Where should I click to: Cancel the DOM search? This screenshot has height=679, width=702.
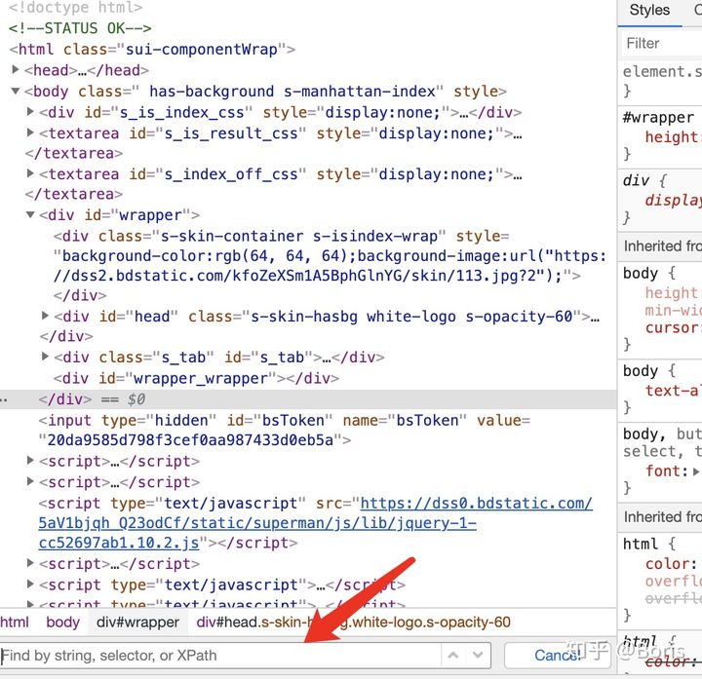(x=558, y=656)
